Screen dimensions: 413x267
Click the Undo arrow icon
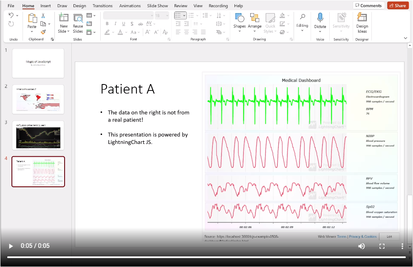click(x=11, y=16)
